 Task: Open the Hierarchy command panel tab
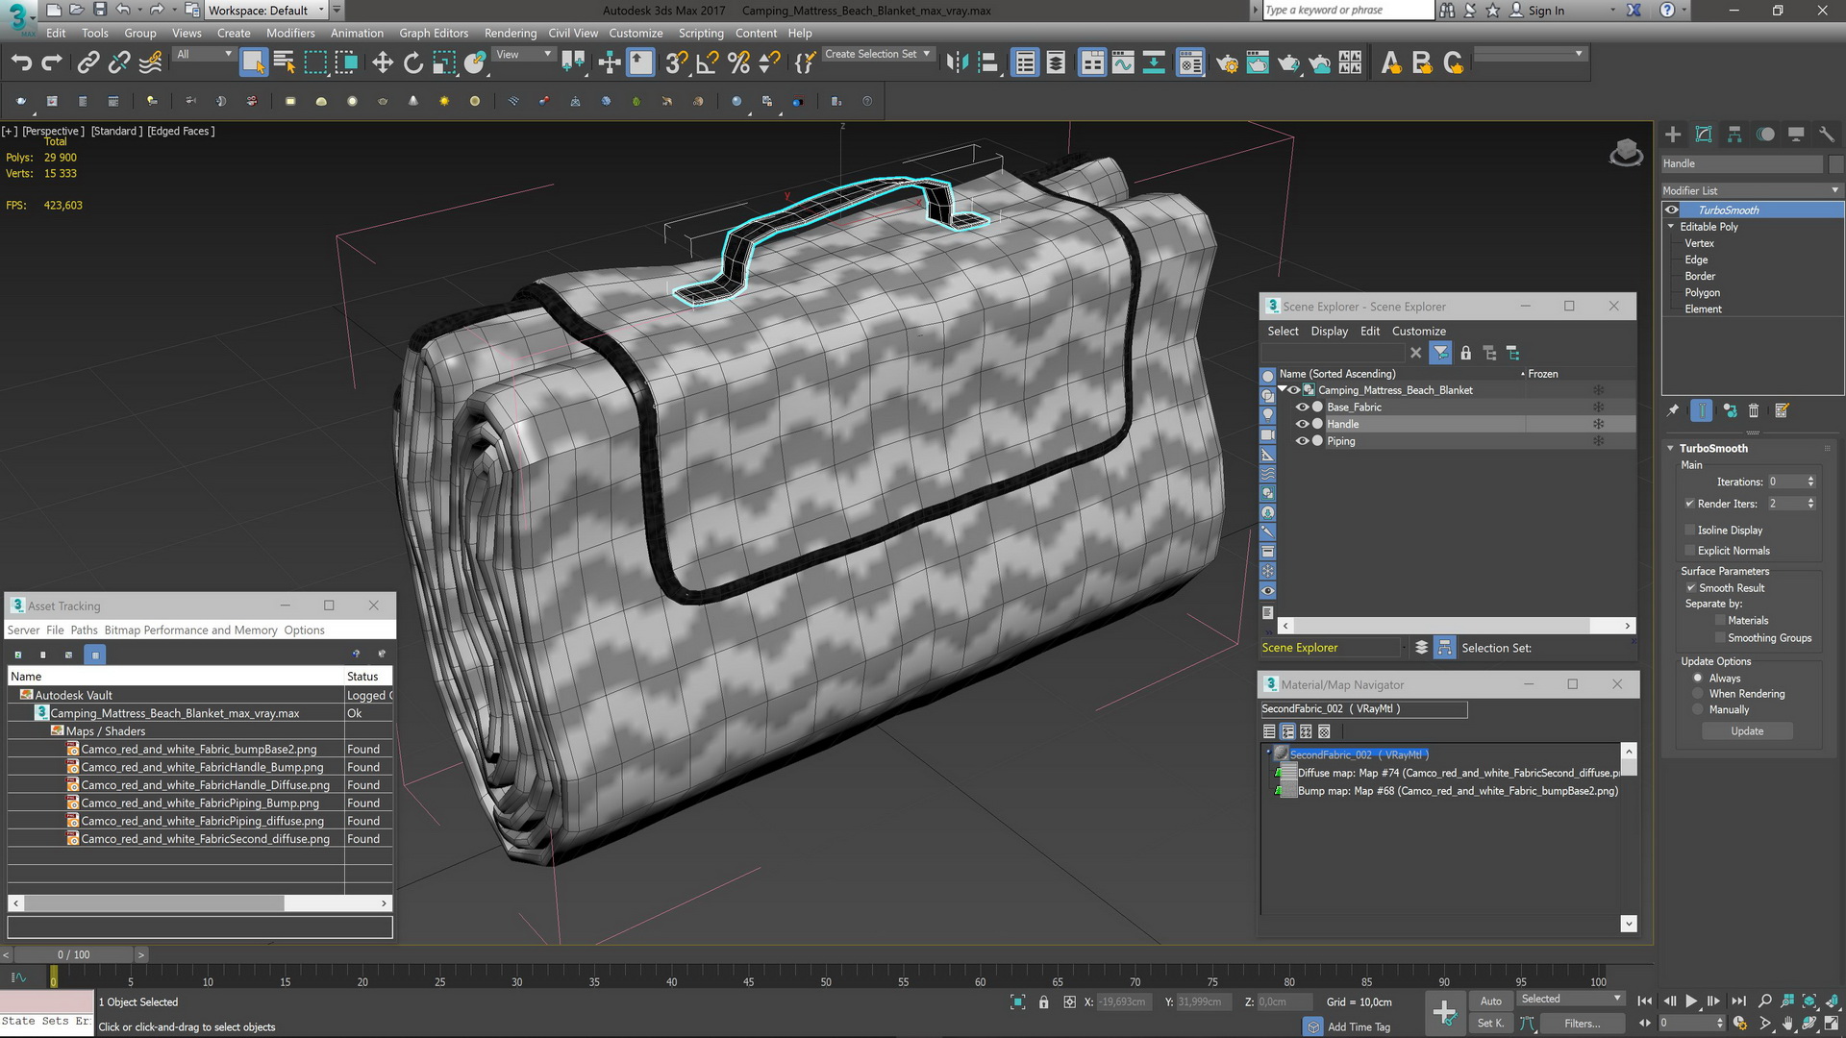click(1734, 135)
